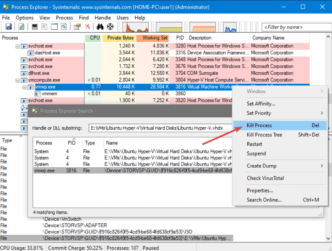This screenshot has height=251, width=332.
Task: Kill the process using the red X icon
Action: click(88, 27)
